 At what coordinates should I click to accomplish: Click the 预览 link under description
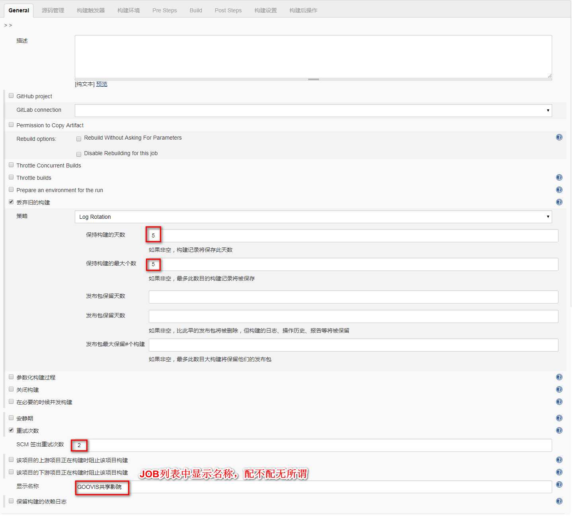coord(102,84)
